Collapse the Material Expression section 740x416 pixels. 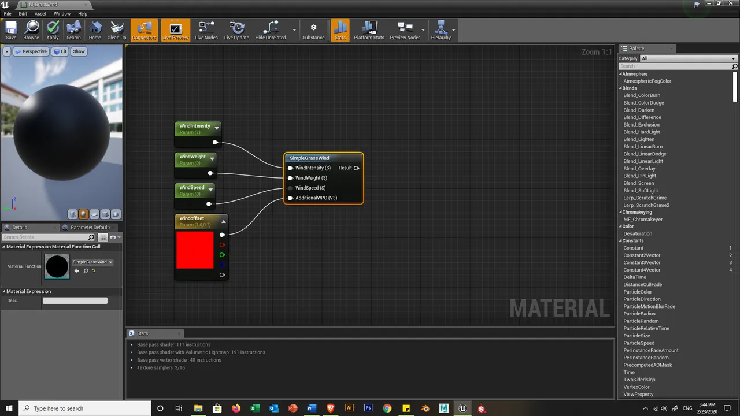tap(3, 291)
